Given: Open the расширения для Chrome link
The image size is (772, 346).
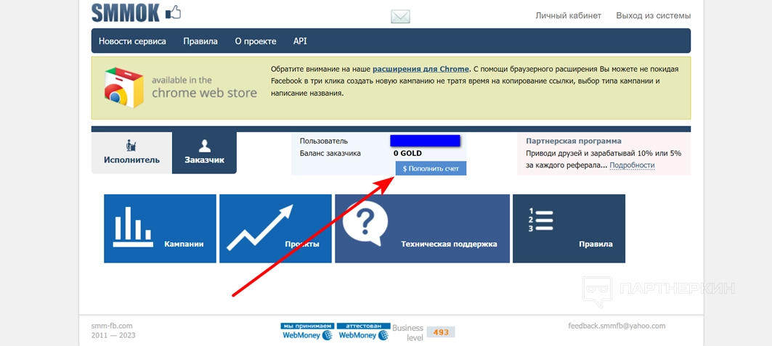Looking at the screenshot, I should coord(420,69).
